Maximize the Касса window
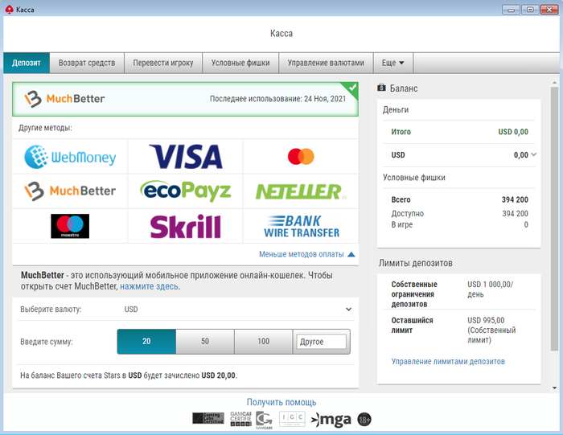The height and width of the screenshot is (435, 563). (530, 10)
